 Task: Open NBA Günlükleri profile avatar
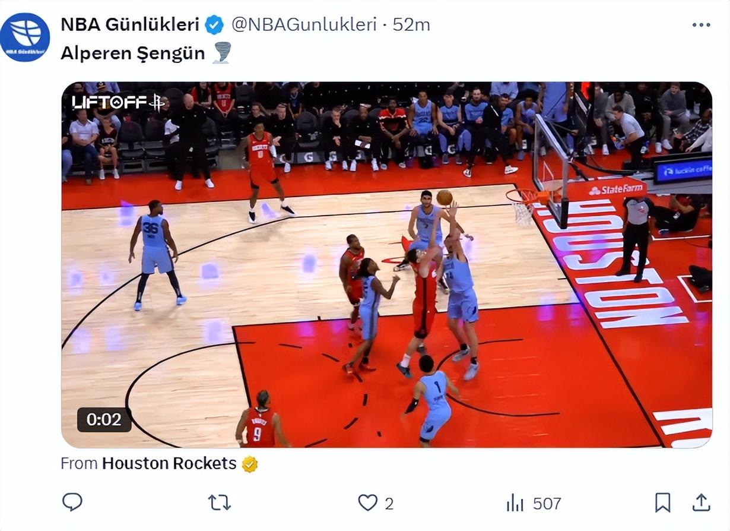pos(25,37)
